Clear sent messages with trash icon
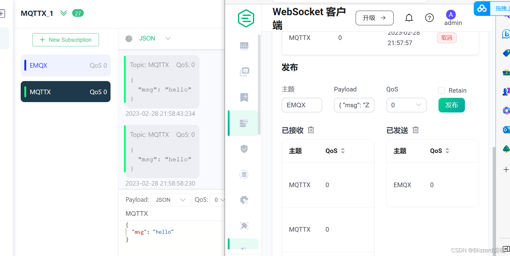Viewport: 510px width, 256px height. (415, 130)
